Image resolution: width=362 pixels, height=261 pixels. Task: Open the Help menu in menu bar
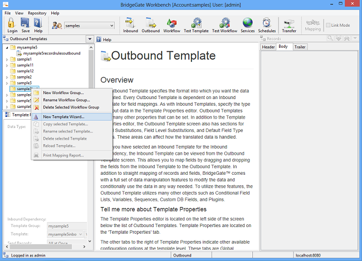click(55, 13)
